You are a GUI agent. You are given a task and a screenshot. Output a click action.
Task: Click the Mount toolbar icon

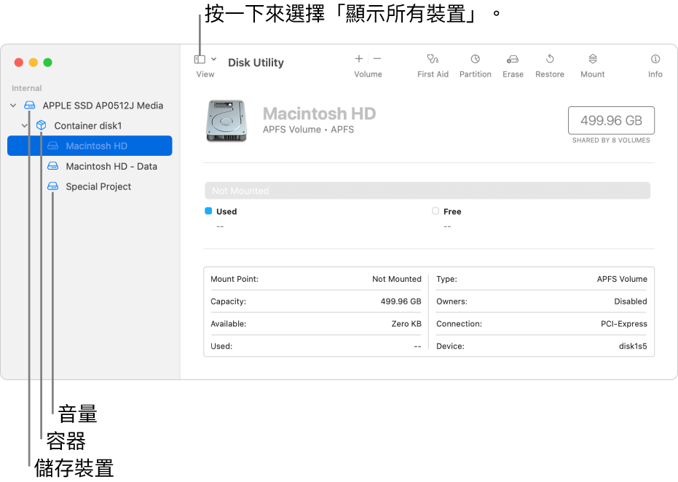(x=593, y=59)
